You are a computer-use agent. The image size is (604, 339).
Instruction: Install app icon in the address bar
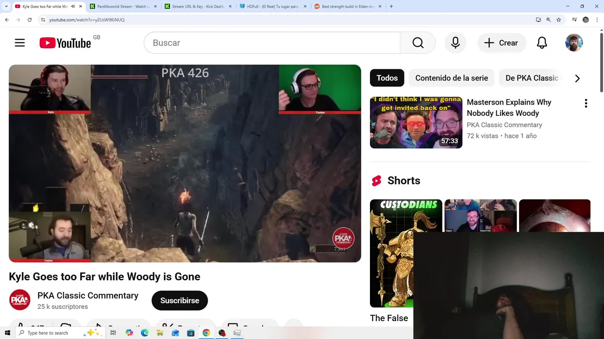pos(538,20)
